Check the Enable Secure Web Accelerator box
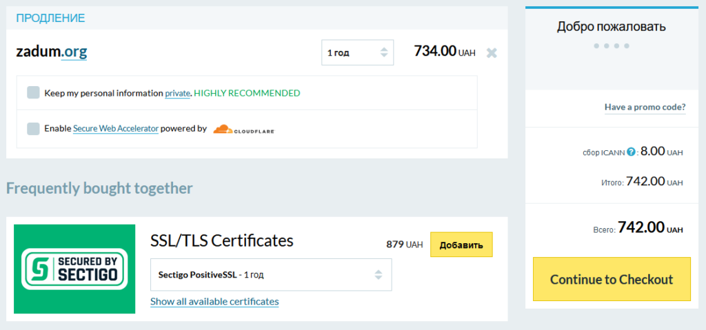 click(33, 129)
